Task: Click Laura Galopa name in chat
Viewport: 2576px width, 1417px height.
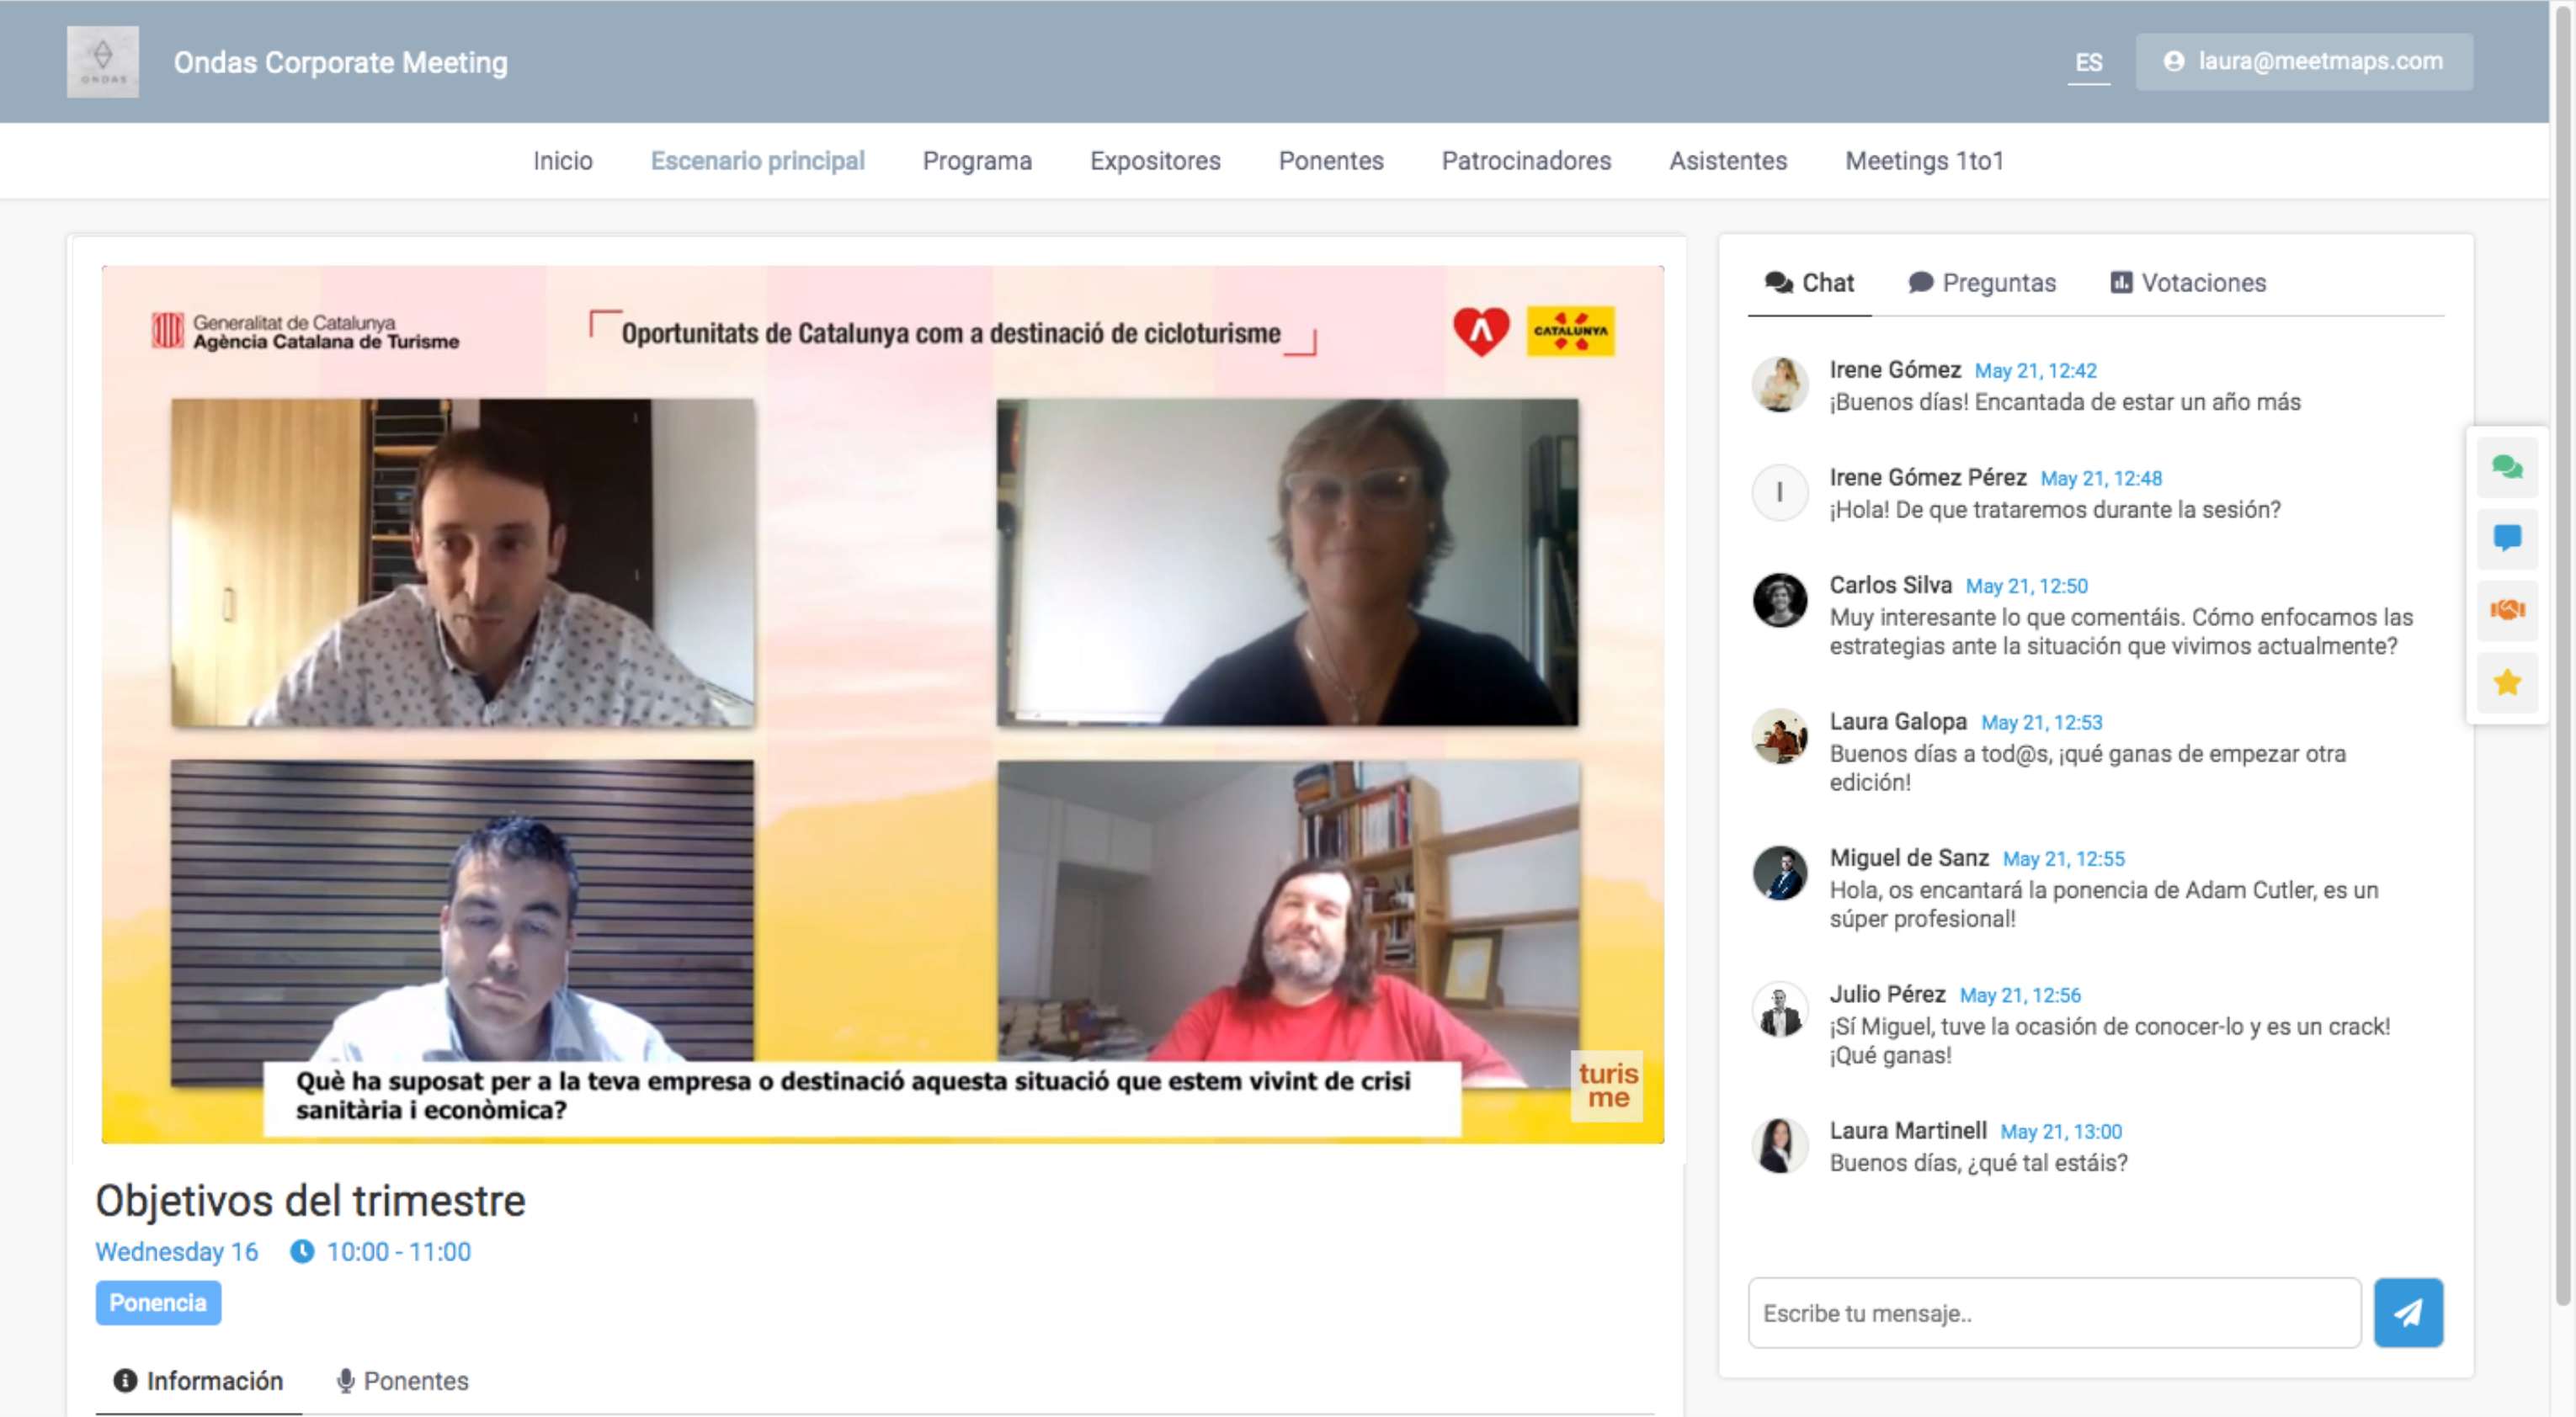Action: click(1897, 720)
